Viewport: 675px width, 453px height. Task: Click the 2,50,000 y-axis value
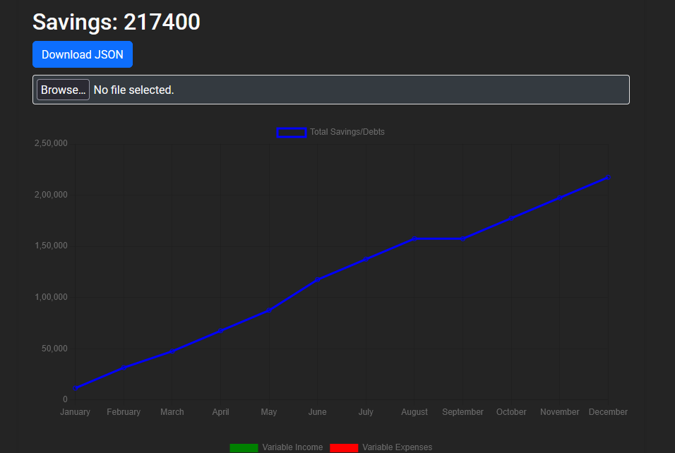(52, 143)
